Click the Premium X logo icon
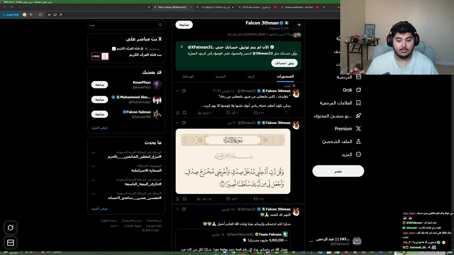 [358, 129]
